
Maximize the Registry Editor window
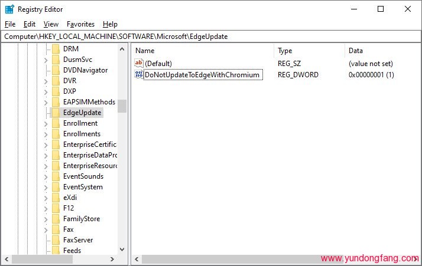381,9
